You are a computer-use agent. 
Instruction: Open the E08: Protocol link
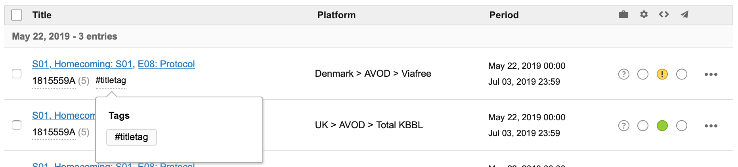166,64
